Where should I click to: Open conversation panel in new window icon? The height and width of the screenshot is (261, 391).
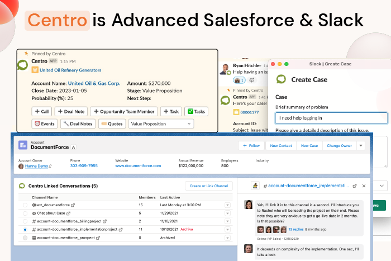click(x=355, y=186)
